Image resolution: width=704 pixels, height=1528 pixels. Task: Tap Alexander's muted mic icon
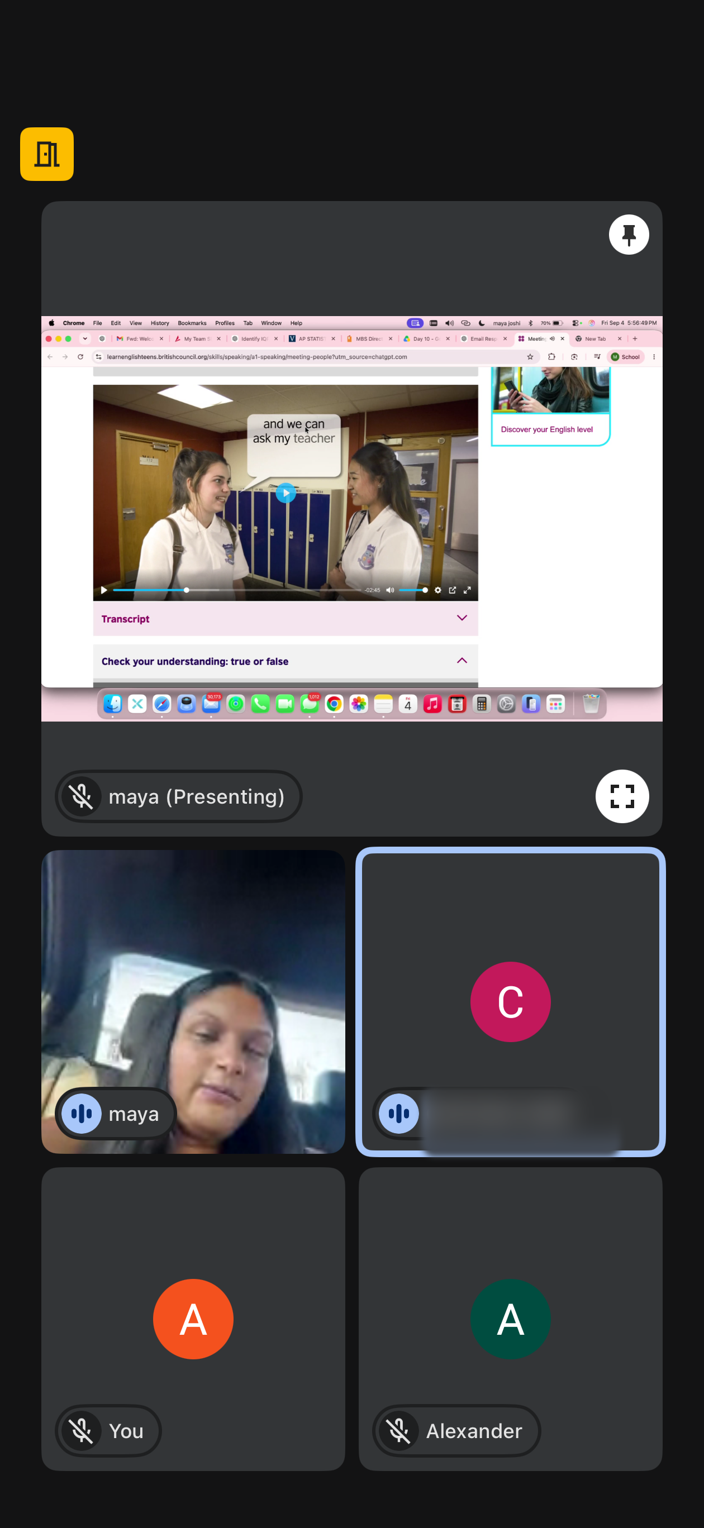point(398,1431)
